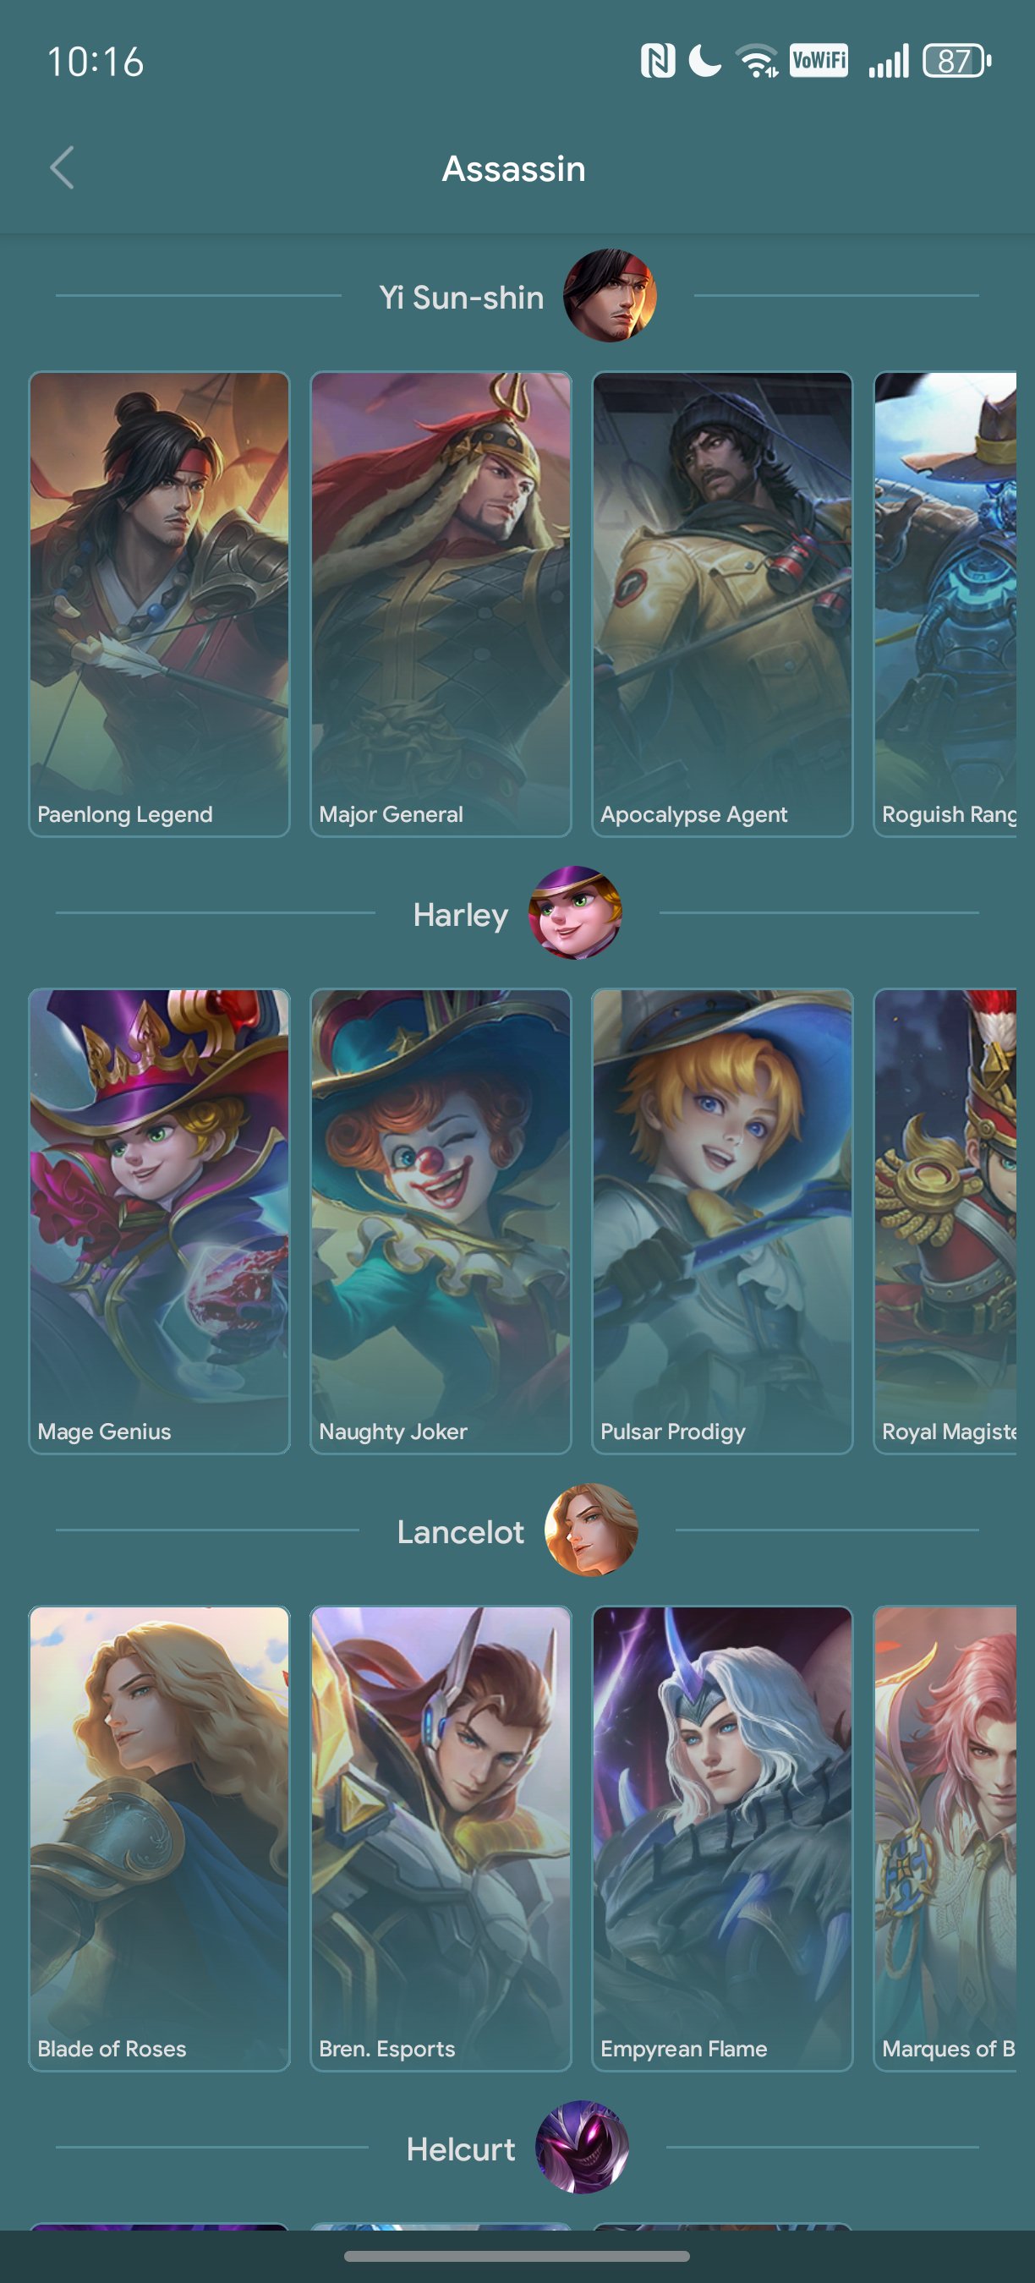Select the Mage Genius skin
This screenshot has width=1035, height=2283.
tap(160, 1221)
